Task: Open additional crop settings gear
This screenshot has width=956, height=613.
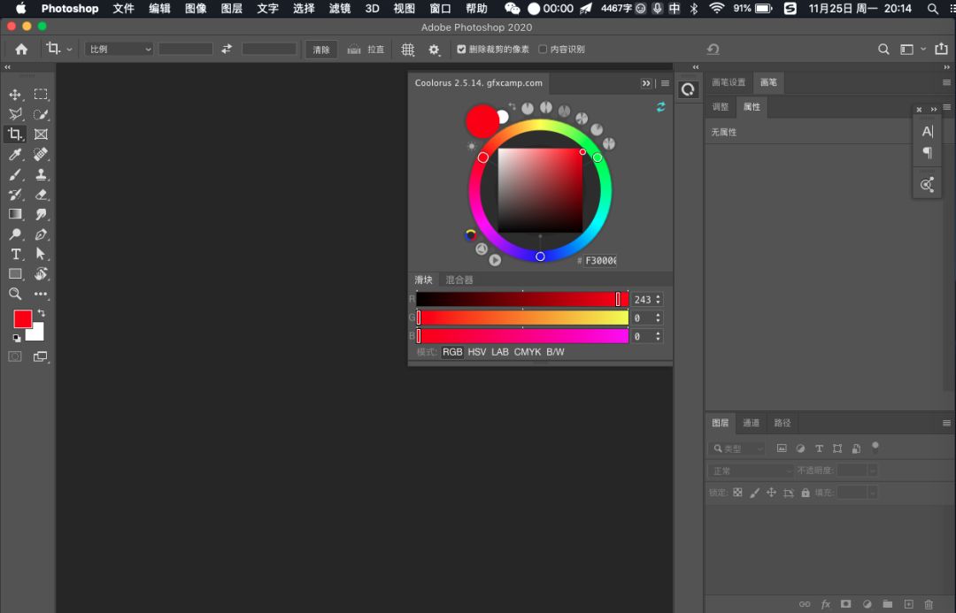Action: [434, 50]
